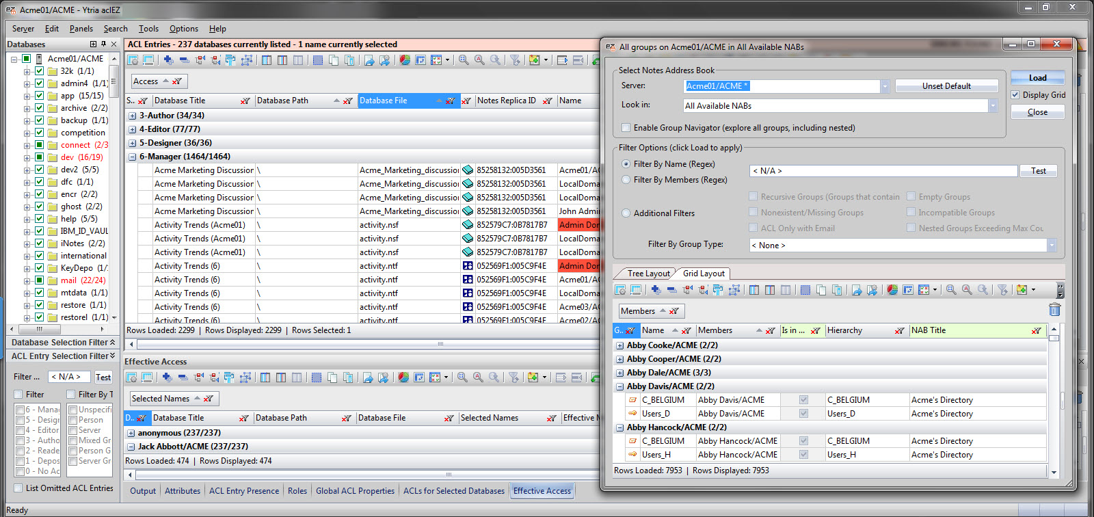Click the copy icon in ACL Entries toolbar
Viewport: 1094px width, 517px height.
click(x=334, y=60)
